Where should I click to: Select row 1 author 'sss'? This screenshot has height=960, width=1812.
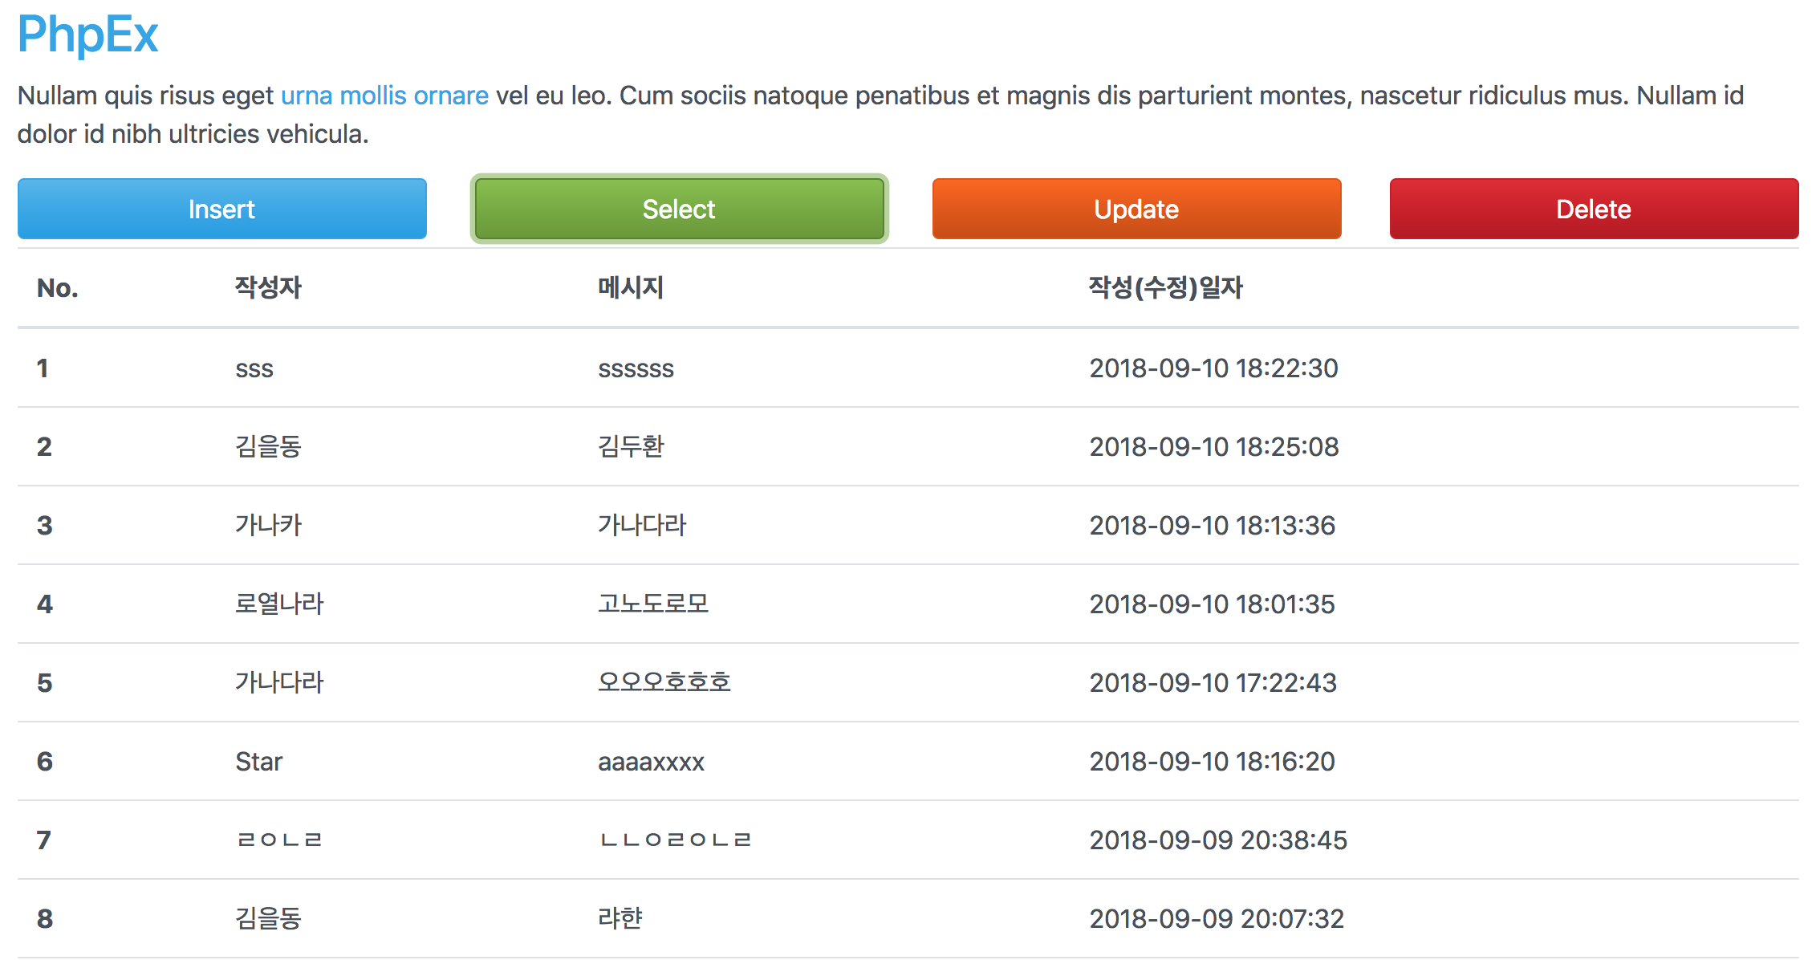(x=254, y=368)
